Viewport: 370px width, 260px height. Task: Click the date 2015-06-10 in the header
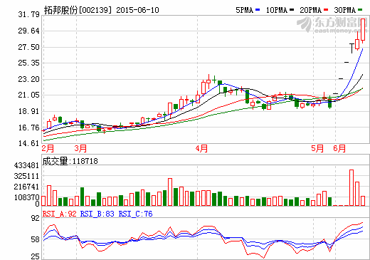pos(137,10)
